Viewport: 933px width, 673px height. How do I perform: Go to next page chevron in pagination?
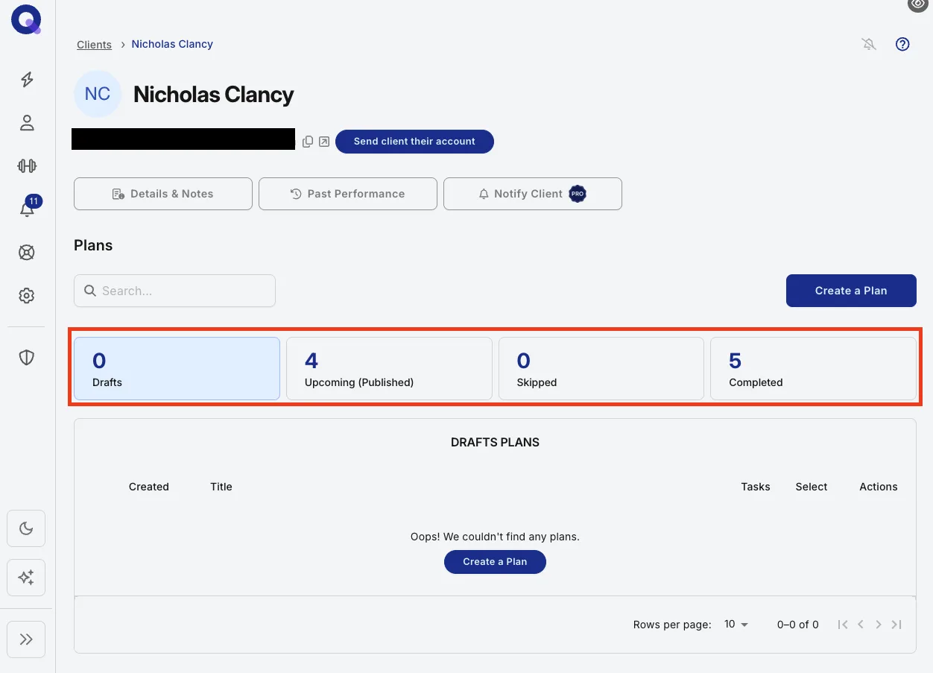click(879, 625)
